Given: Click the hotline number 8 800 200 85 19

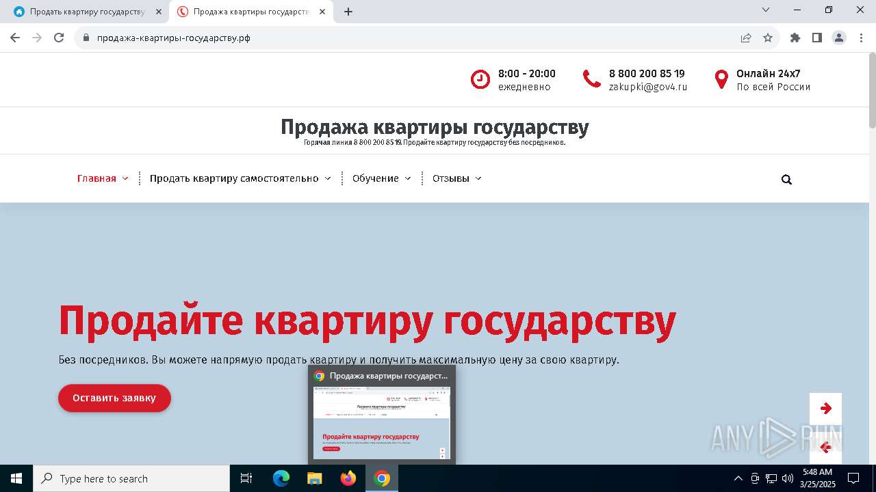Looking at the screenshot, I should point(647,73).
